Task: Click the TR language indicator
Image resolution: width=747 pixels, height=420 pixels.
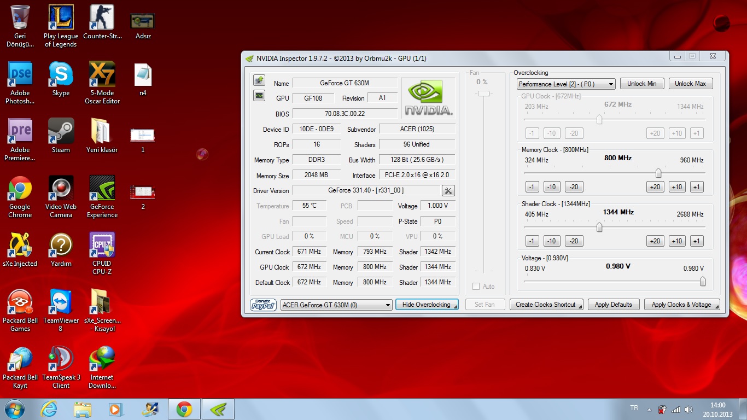Action: [634, 408]
